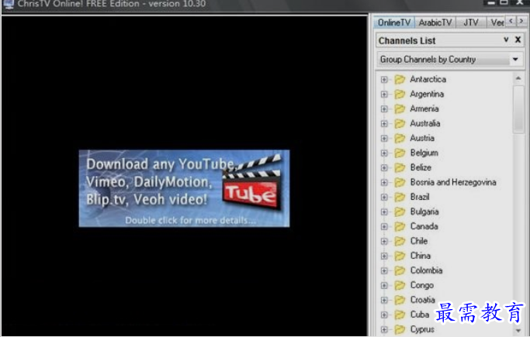The height and width of the screenshot is (337, 530).
Task: Switch to the ArabicTV tab
Action: pyautogui.click(x=435, y=22)
